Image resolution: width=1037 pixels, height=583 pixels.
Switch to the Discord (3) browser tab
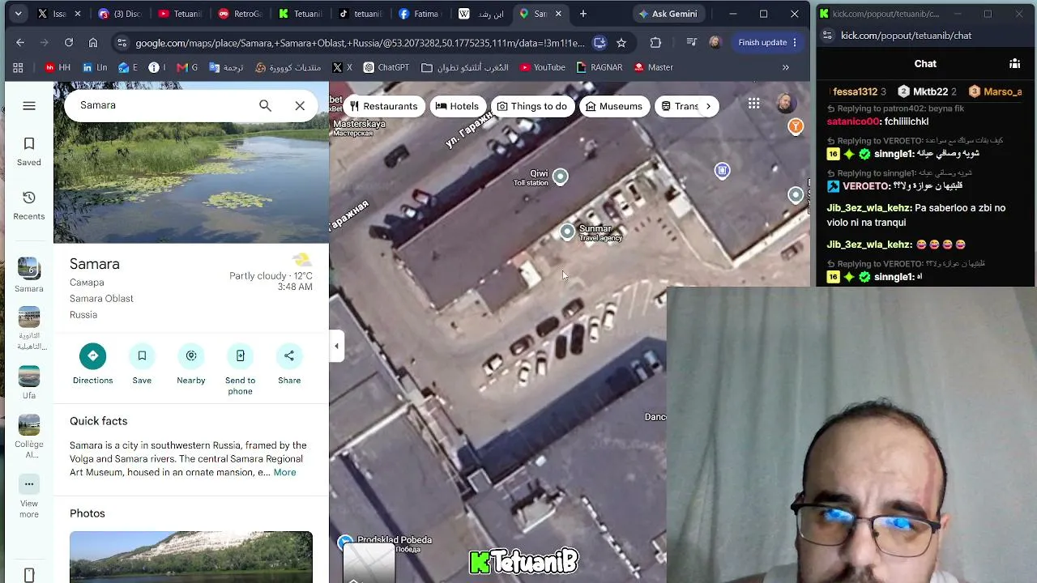point(120,14)
